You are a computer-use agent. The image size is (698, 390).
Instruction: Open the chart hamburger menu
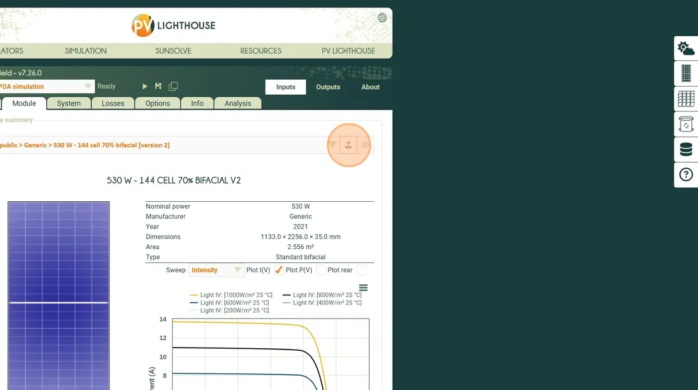pyautogui.click(x=363, y=288)
